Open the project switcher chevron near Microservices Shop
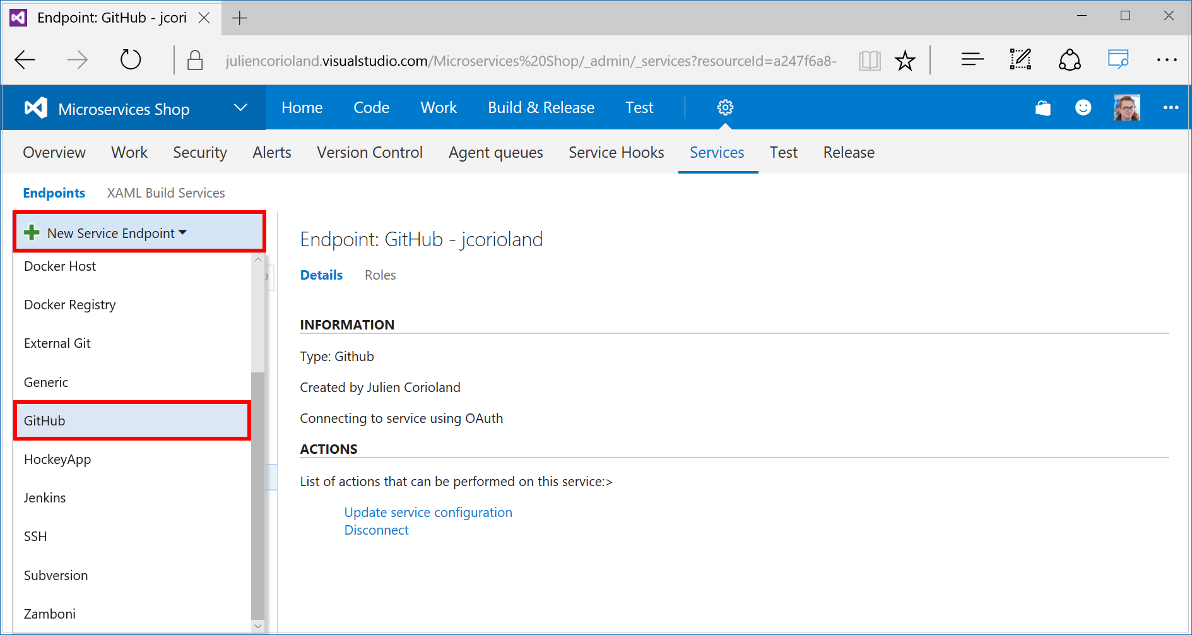Image resolution: width=1192 pixels, height=635 pixels. 240,107
